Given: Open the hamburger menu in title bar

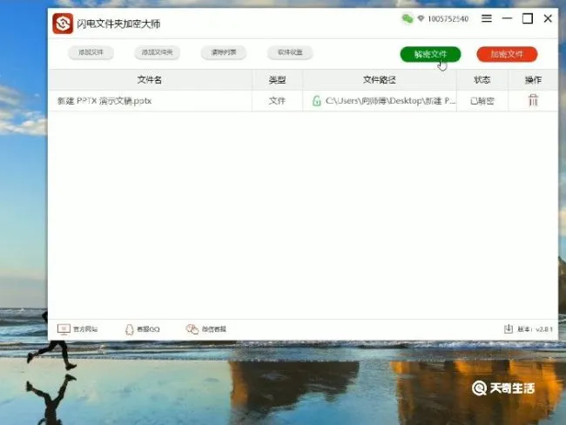Looking at the screenshot, I should click(487, 18).
